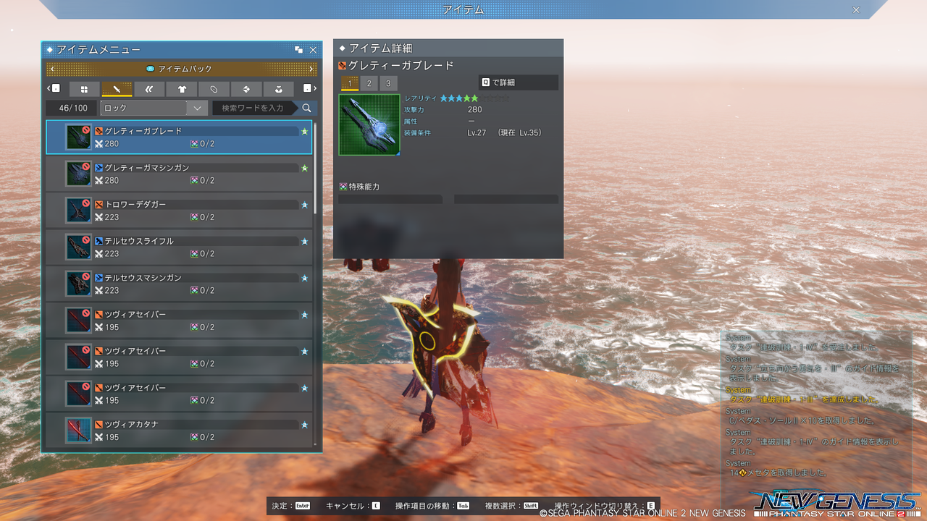
Task: Click the ツヴィアカタナ row rarity star
Action: coord(305,425)
